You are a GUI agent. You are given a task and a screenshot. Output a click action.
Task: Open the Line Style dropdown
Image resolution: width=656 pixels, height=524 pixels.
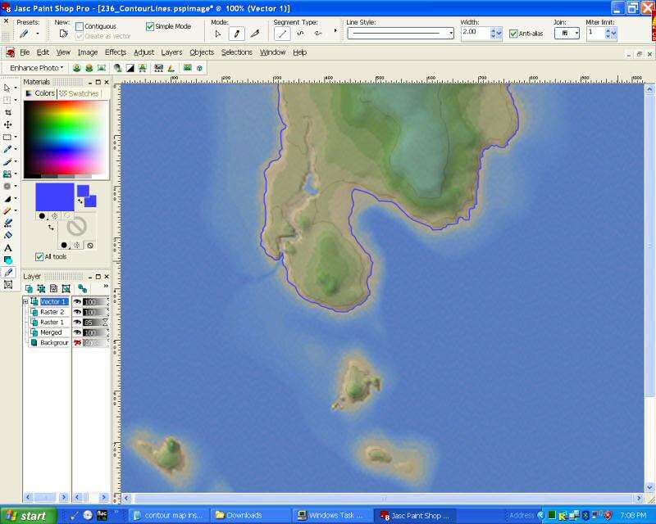point(450,34)
